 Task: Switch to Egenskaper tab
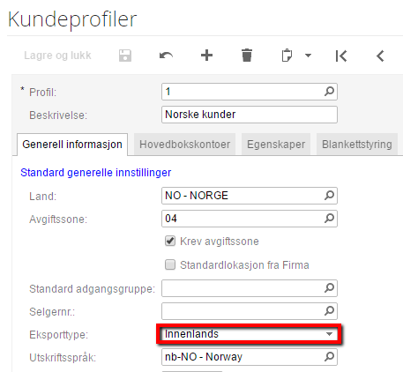(x=276, y=145)
